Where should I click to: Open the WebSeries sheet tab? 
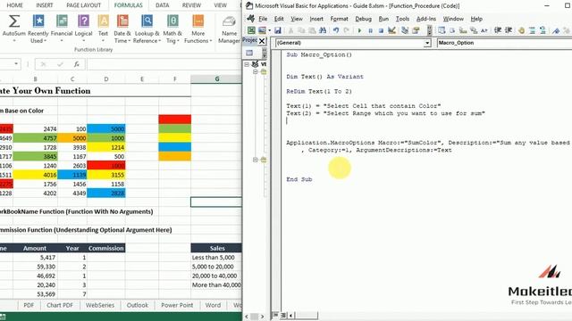pyautogui.click(x=100, y=305)
